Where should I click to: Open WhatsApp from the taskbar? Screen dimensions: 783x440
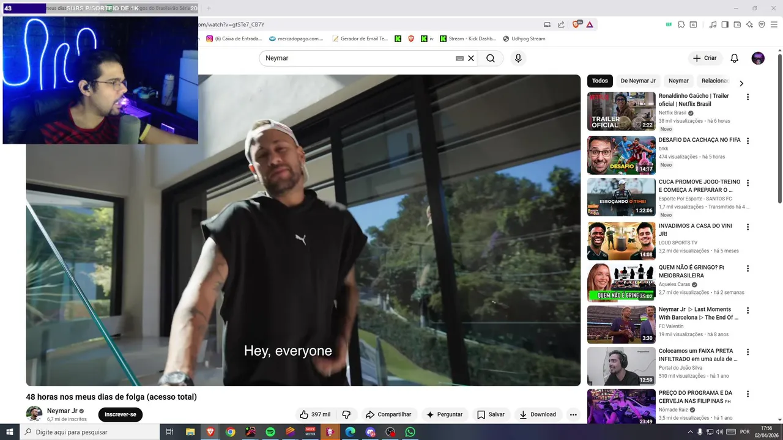410,432
